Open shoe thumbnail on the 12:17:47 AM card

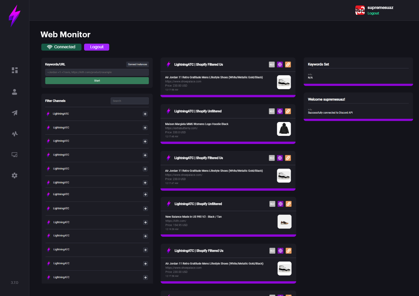point(284,176)
